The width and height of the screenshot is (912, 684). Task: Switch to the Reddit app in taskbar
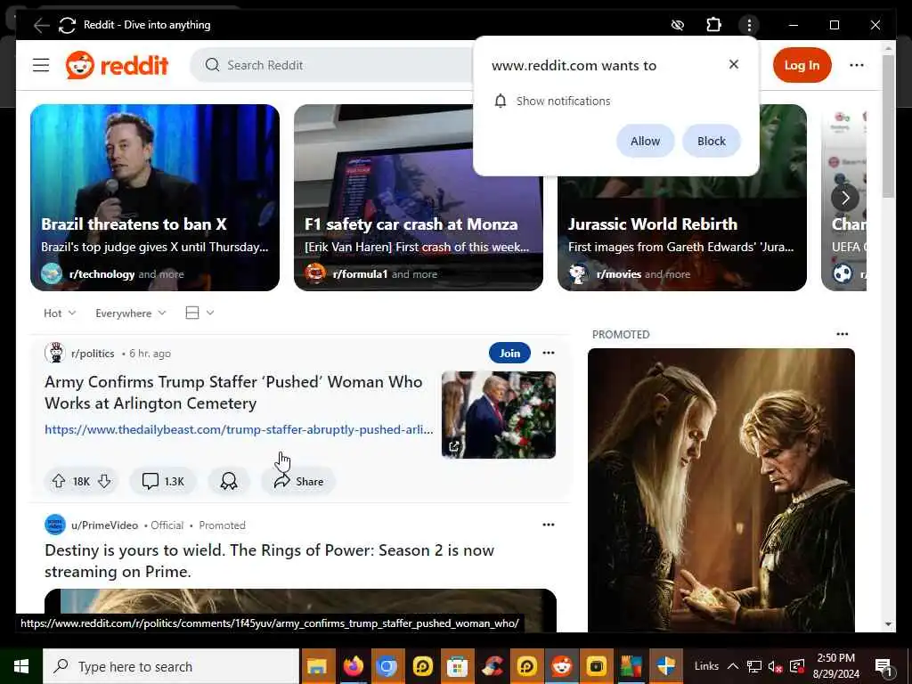(x=561, y=666)
